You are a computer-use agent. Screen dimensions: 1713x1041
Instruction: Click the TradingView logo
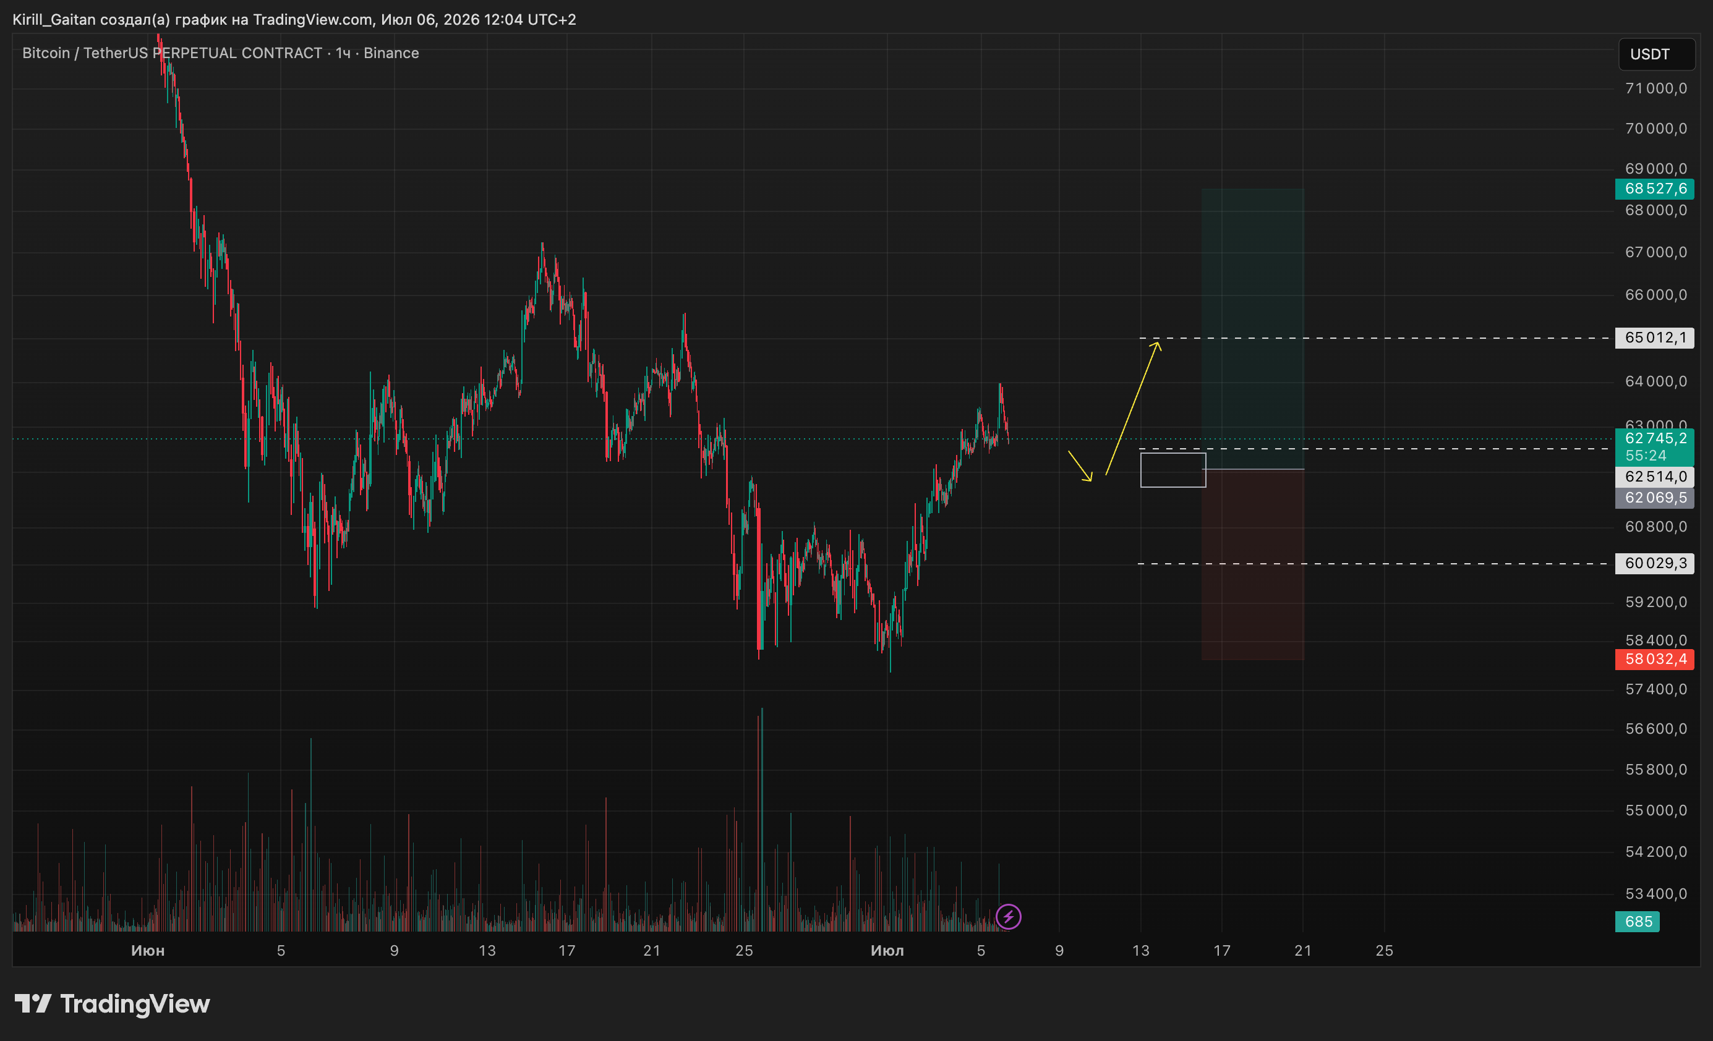(113, 1004)
